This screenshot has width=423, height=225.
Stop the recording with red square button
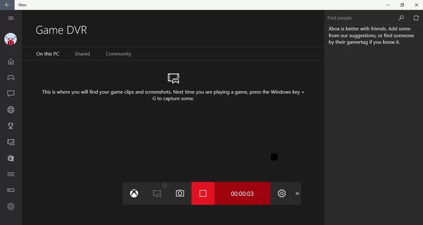pyautogui.click(x=203, y=193)
